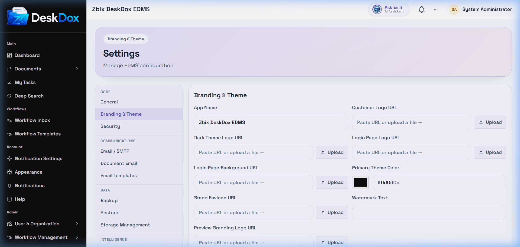Open the header dropdown arrow beside bell
520x247 pixels.
[435, 9]
